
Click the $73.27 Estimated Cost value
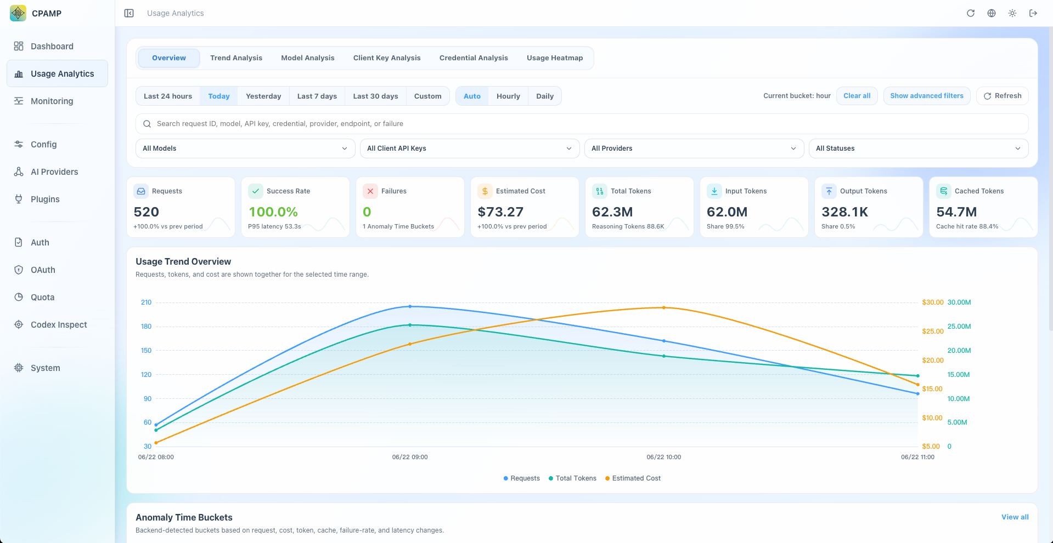click(x=500, y=212)
